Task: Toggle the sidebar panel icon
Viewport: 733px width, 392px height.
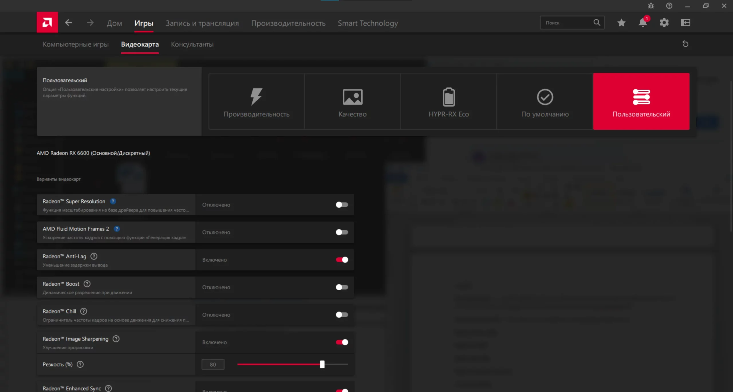Action: 685,23
